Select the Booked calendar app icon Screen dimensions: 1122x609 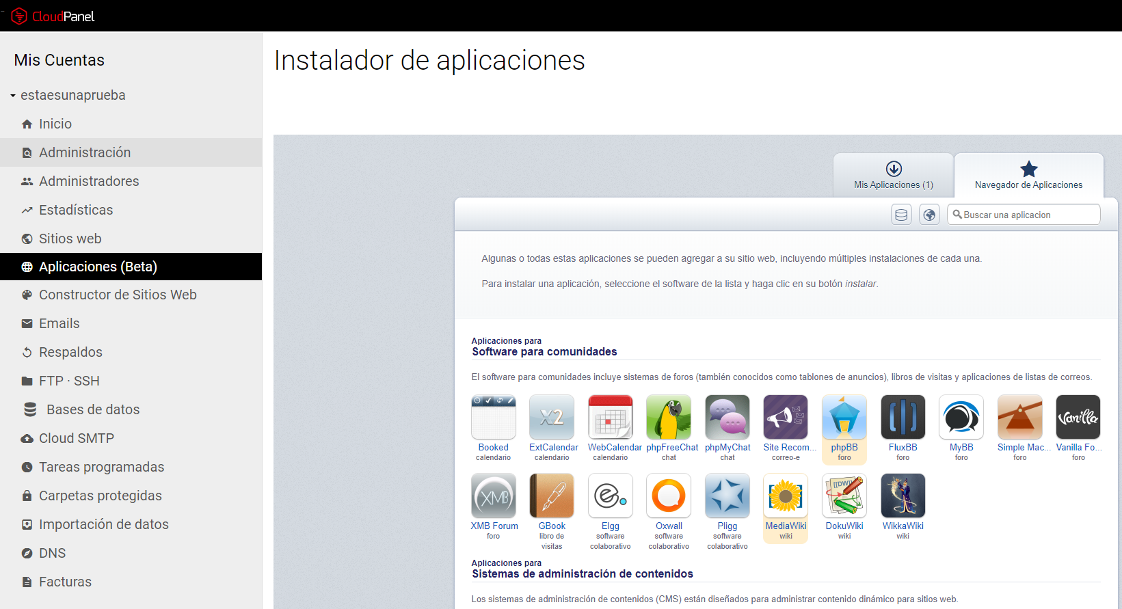click(x=494, y=417)
